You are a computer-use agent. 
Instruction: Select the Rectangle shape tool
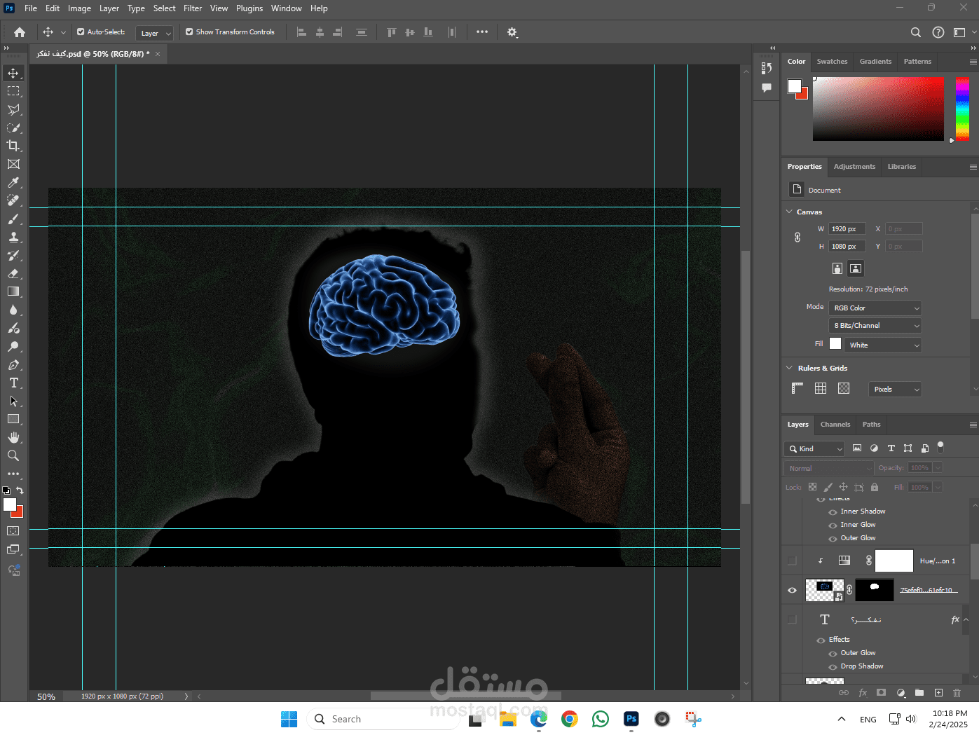(13, 419)
